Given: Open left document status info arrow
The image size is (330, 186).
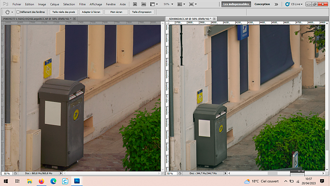Looking at the screenshot, I should 61,174.
